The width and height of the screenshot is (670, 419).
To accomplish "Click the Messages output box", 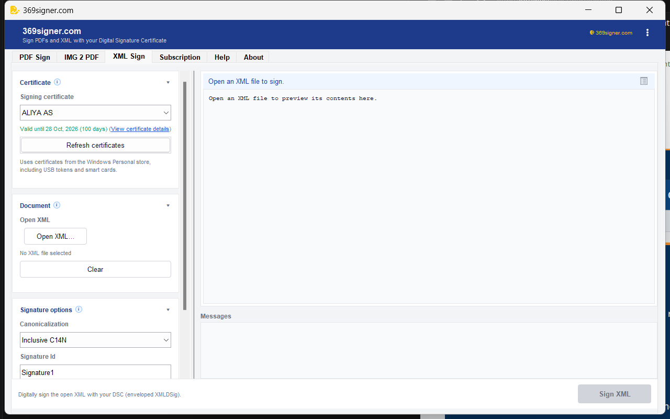I will click(x=429, y=350).
